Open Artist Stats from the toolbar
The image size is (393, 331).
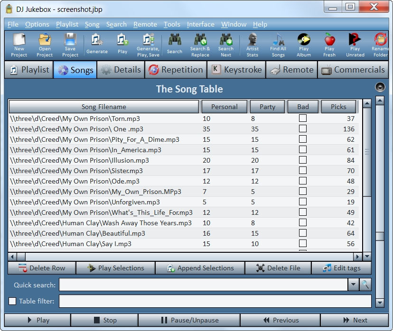tap(253, 45)
